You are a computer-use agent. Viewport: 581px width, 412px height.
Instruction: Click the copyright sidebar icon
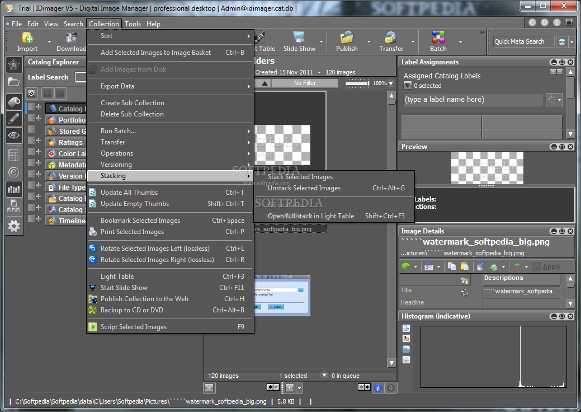pyautogui.click(x=14, y=172)
